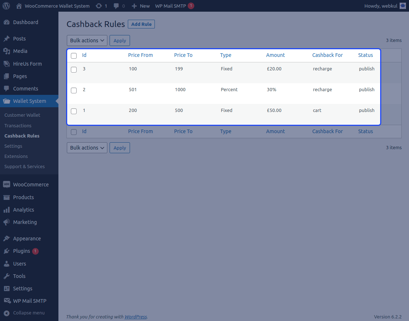Open the Howdy, webkul account menu
This screenshot has width=409, height=321.
(385, 6)
